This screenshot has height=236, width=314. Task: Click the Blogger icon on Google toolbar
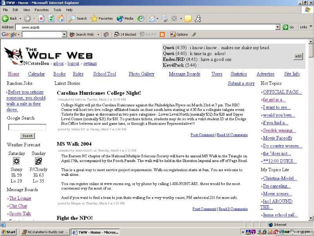(x=162, y=35)
